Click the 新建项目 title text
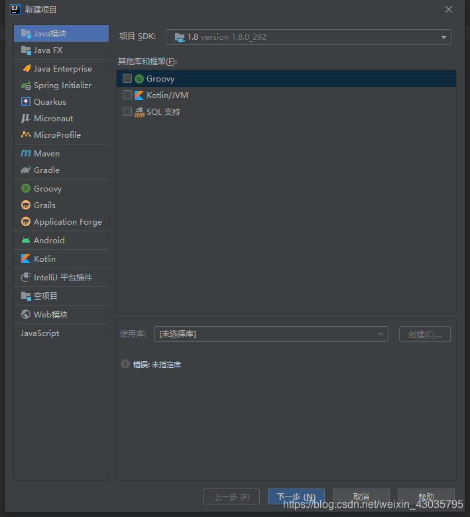This screenshot has width=470, height=517. coord(41,9)
